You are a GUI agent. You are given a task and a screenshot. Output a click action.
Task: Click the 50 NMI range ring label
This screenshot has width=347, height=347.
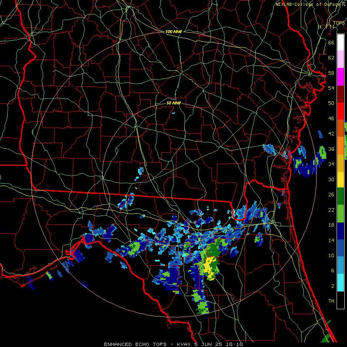point(173,103)
